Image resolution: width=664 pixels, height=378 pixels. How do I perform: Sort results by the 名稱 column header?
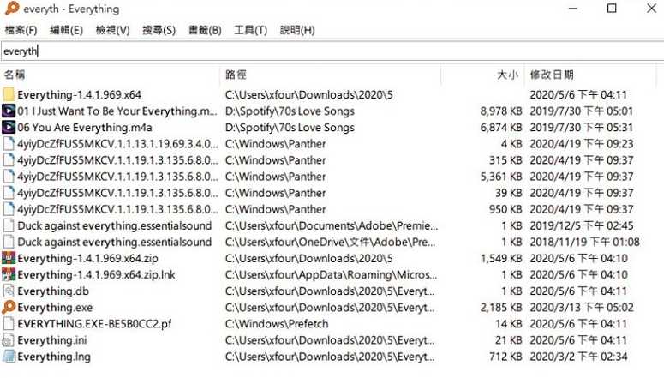coord(111,75)
